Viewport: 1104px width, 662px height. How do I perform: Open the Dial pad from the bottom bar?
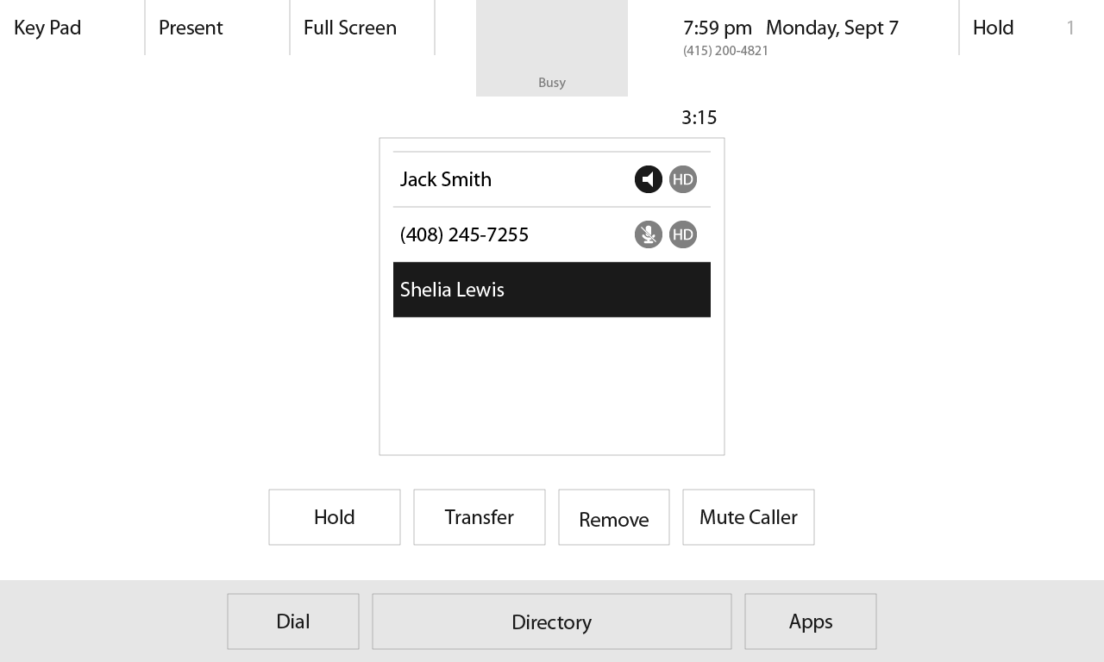[x=293, y=621]
